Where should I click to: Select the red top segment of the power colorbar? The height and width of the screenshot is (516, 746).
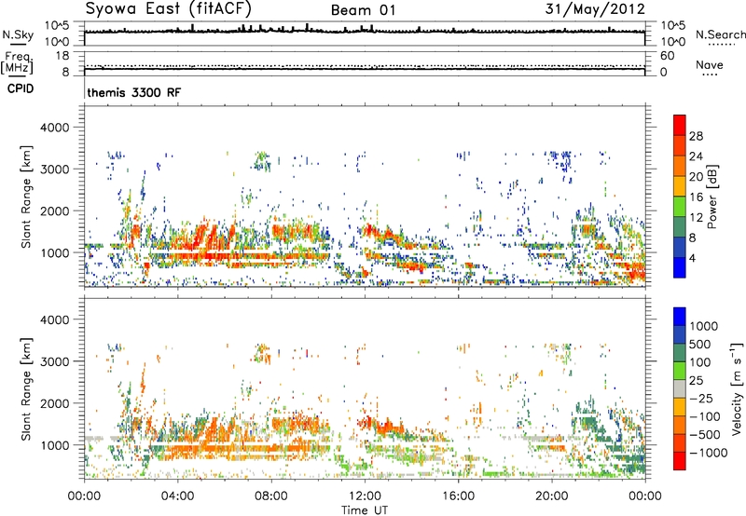(680, 125)
